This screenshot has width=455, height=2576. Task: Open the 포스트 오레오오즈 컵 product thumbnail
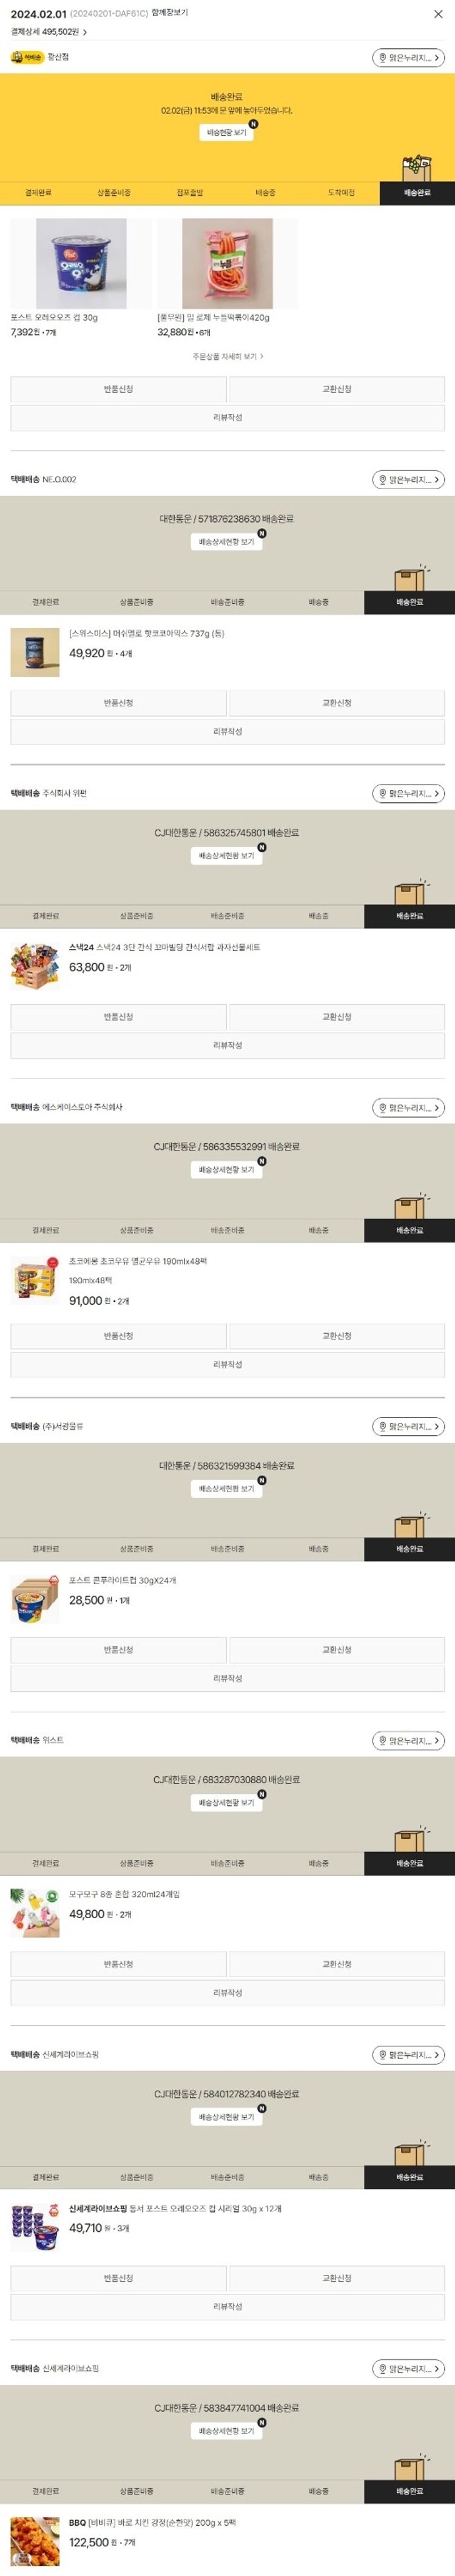pyautogui.click(x=81, y=264)
